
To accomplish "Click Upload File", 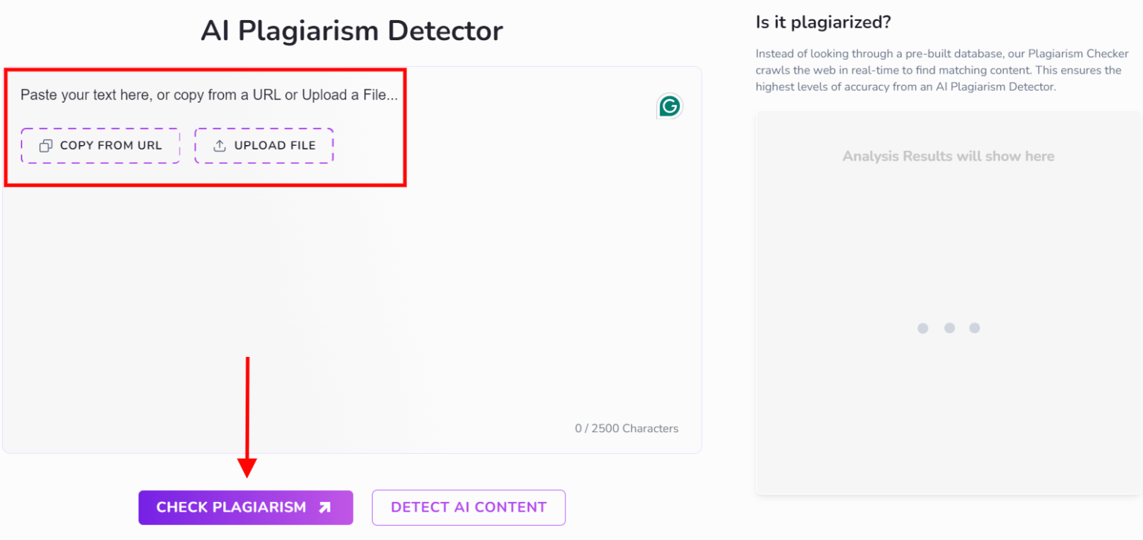I will [263, 145].
